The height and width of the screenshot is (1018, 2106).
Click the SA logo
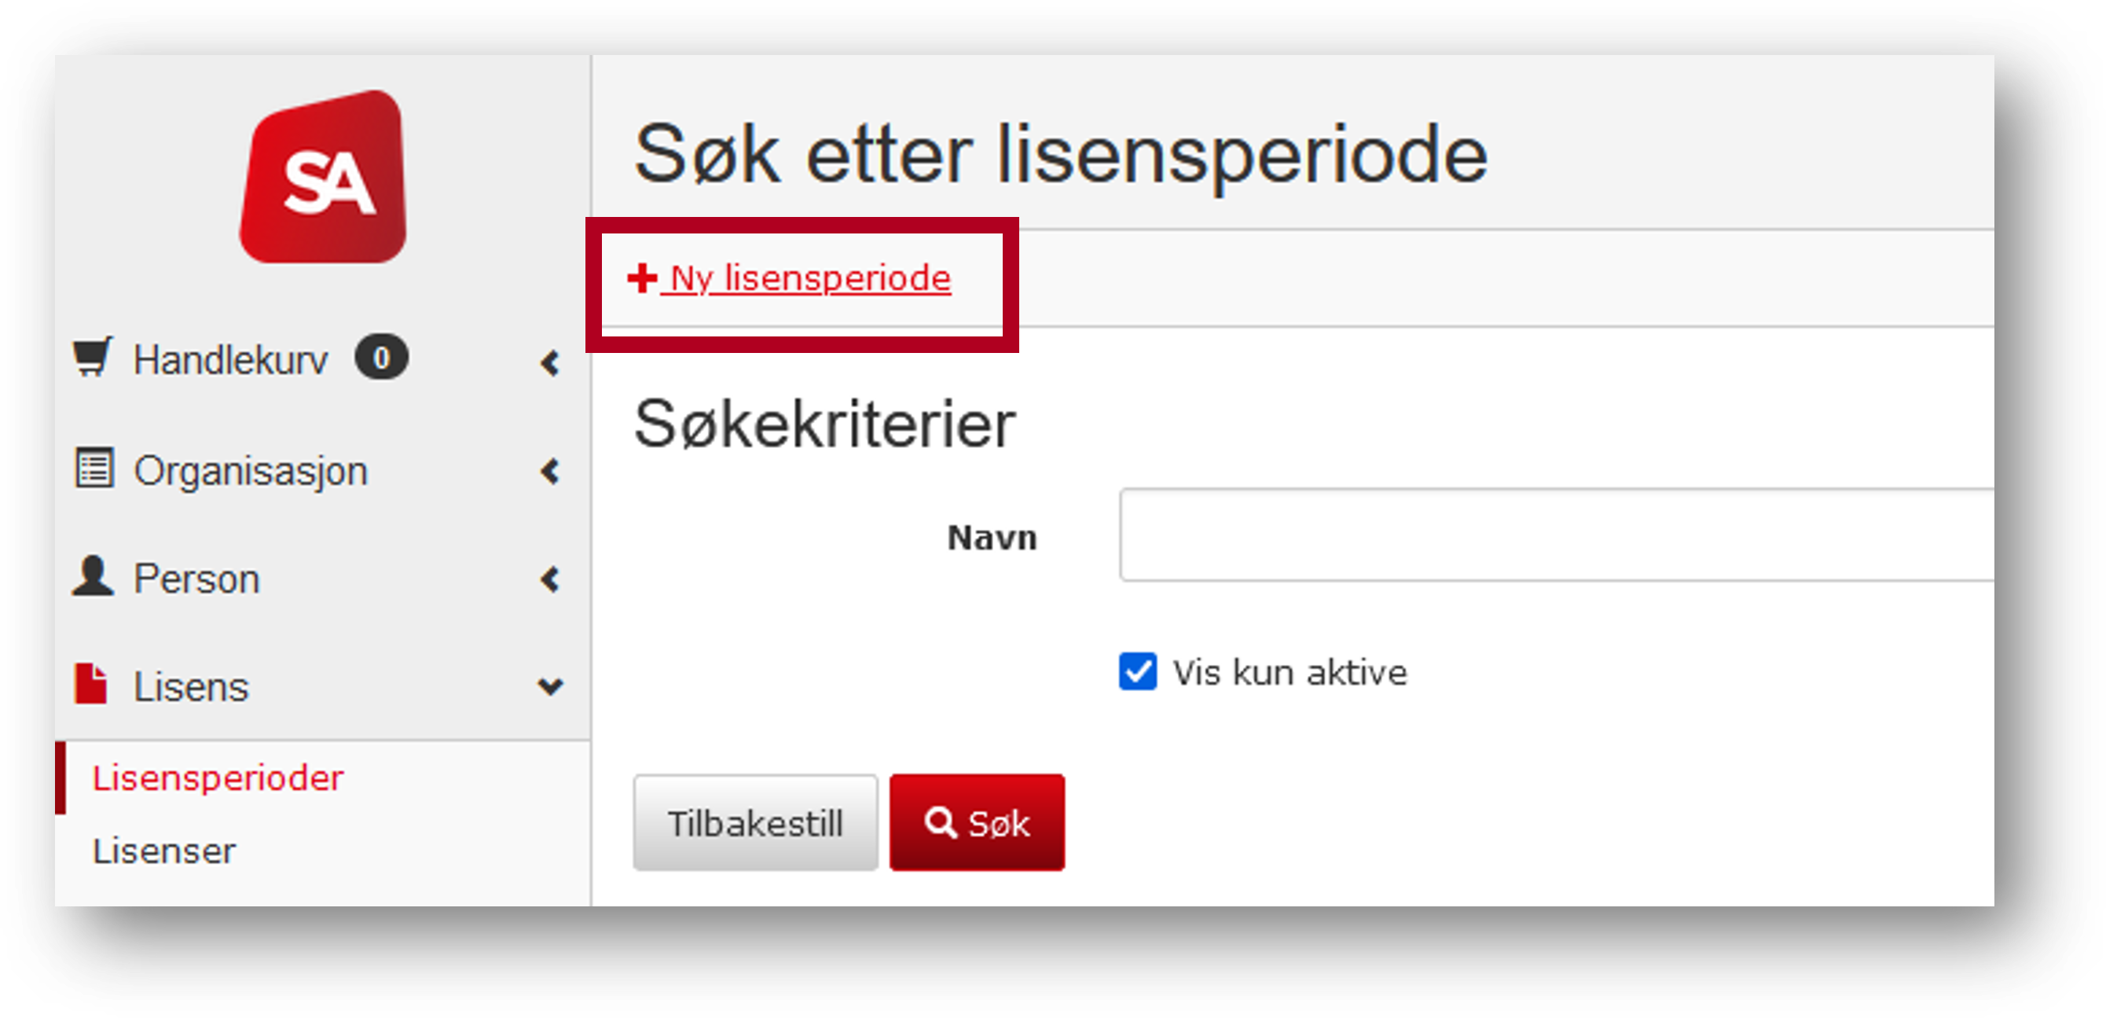pyautogui.click(x=323, y=177)
